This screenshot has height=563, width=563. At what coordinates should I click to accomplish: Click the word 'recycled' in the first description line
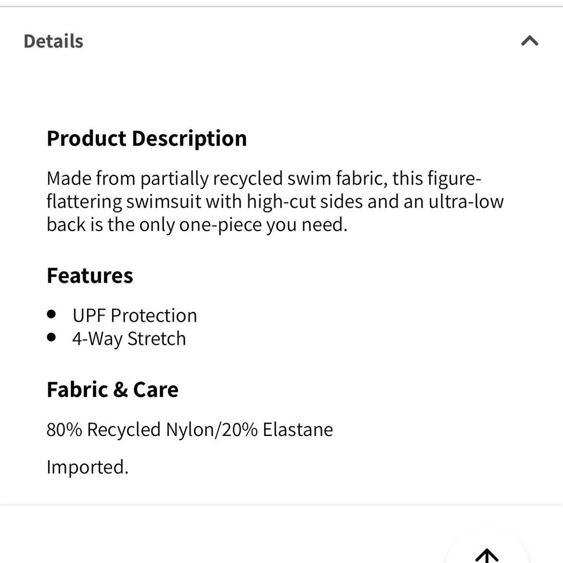pos(248,179)
